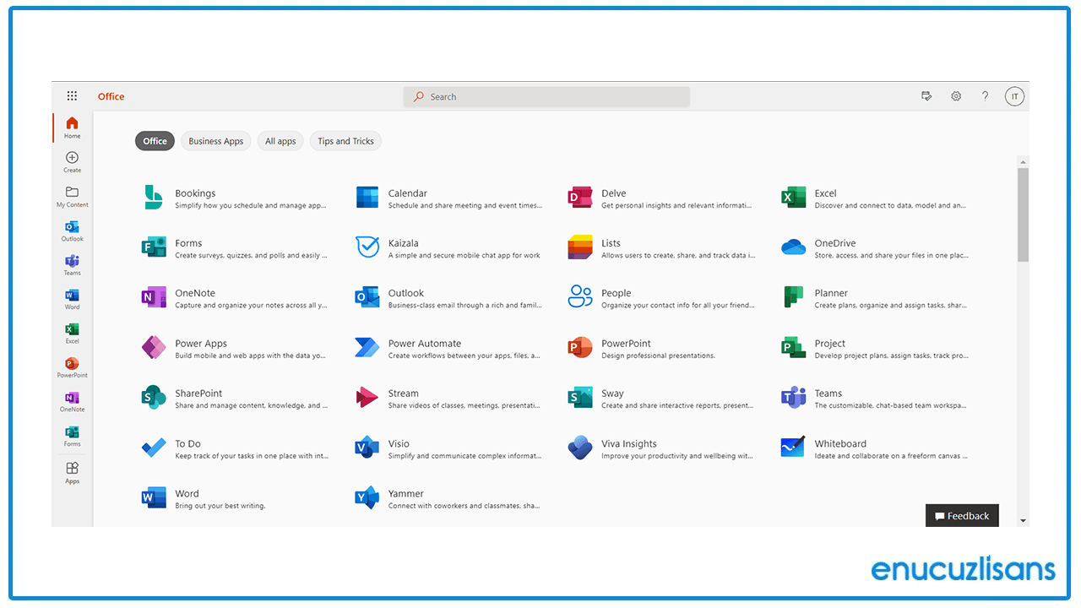
Task: Open the Sway app icon
Action: point(580,398)
